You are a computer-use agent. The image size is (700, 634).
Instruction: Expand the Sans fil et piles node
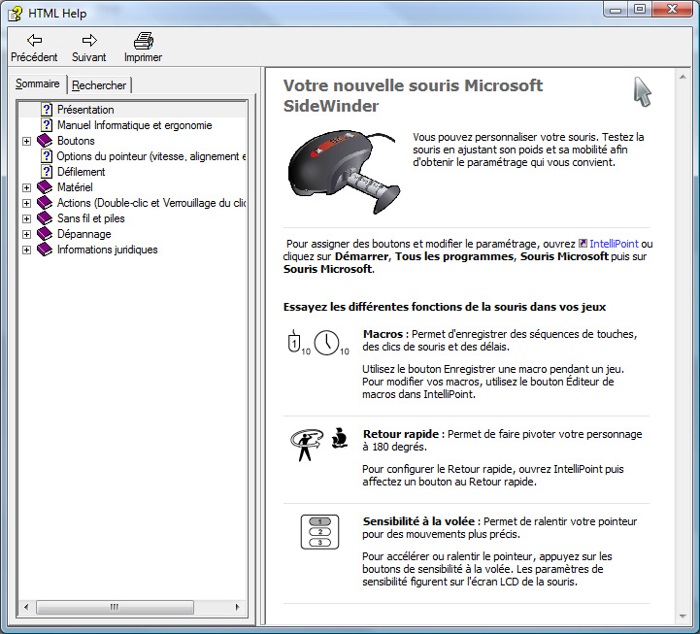[27, 218]
